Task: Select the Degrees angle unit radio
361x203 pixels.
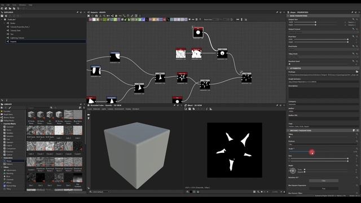Action: tap(305, 172)
